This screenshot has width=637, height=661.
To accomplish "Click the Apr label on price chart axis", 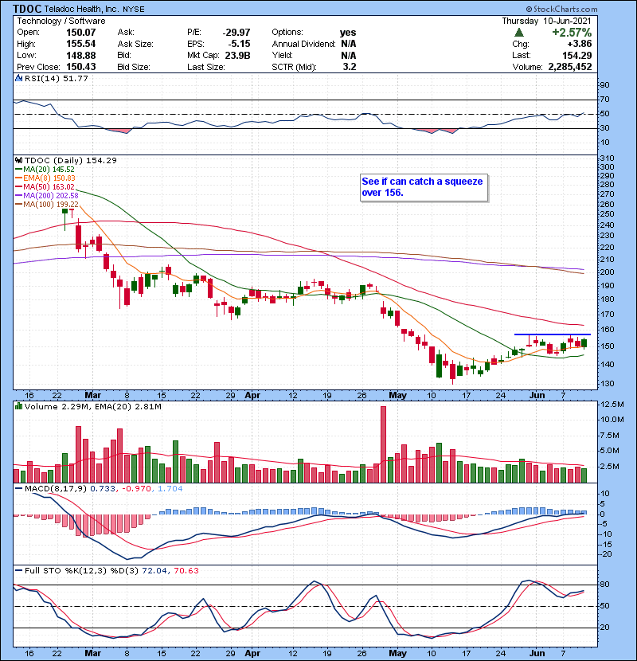I will pos(252,396).
